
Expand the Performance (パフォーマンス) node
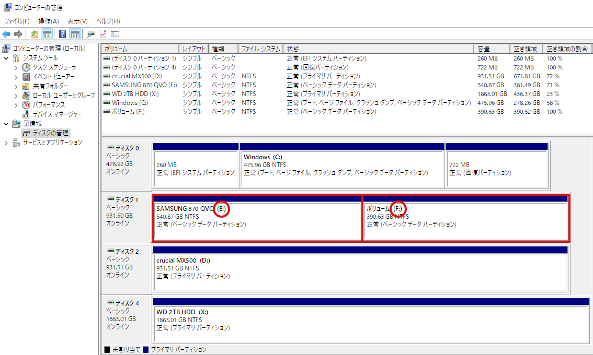pyautogui.click(x=16, y=105)
